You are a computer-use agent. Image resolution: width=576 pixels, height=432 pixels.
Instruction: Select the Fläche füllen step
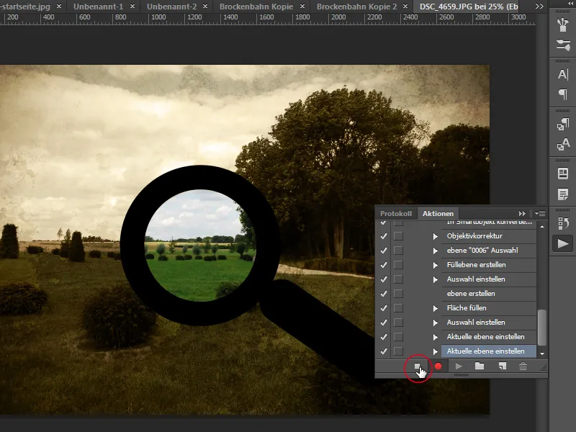[489, 308]
